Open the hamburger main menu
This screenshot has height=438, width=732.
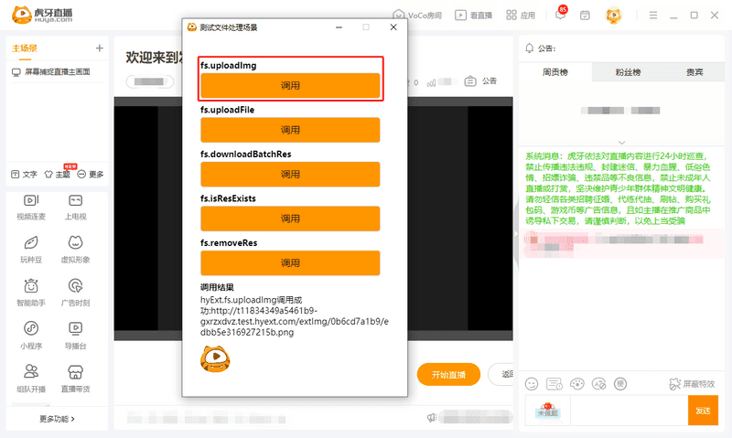point(653,16)
